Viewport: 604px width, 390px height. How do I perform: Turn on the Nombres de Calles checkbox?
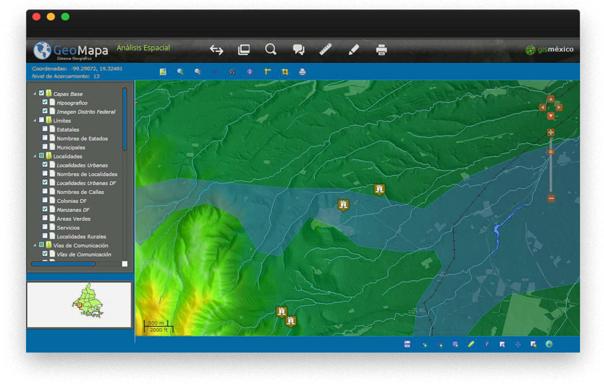click(45, 191)
